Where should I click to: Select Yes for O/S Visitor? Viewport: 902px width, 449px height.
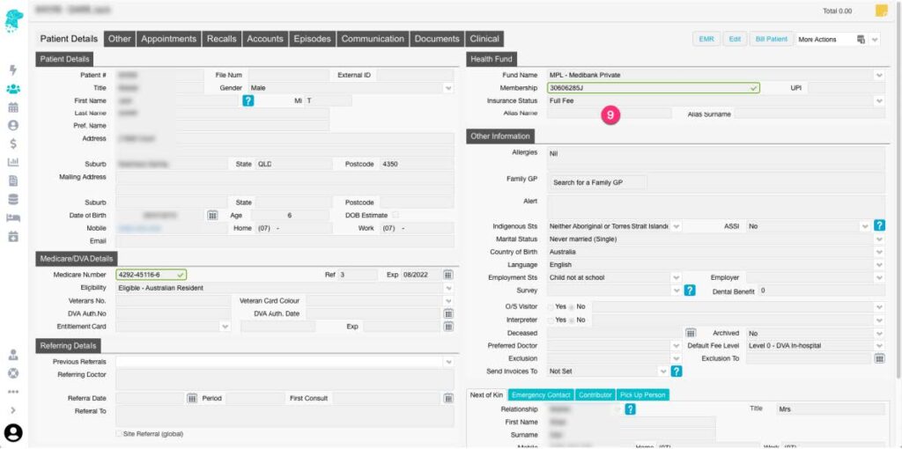coord(551,307)
